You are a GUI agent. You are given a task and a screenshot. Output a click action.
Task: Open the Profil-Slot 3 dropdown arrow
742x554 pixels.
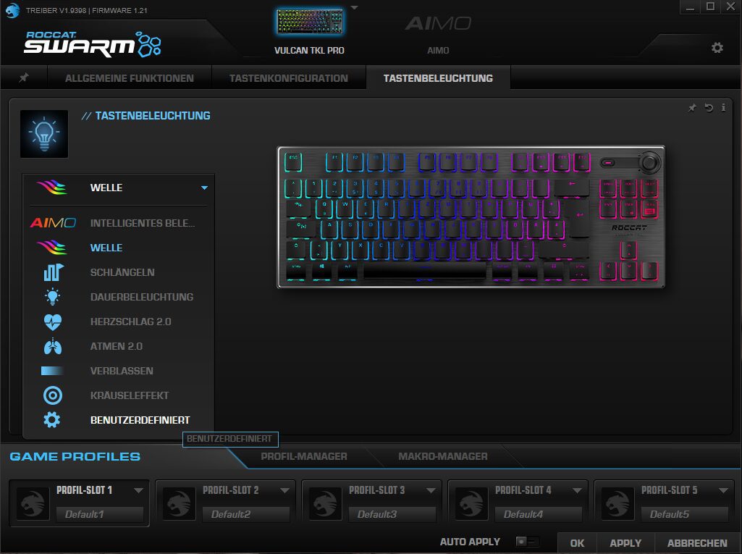point(430,490)
